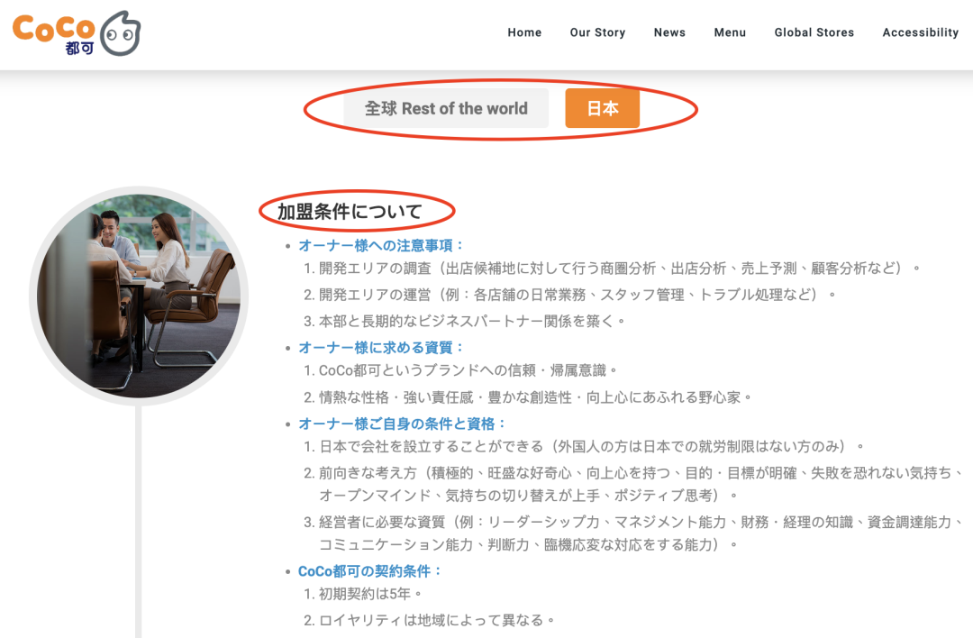The width and height of the screenshot is (973, 638).
Task: Click the オーナー様への注意事項 section title
Action: coord(381,245)
